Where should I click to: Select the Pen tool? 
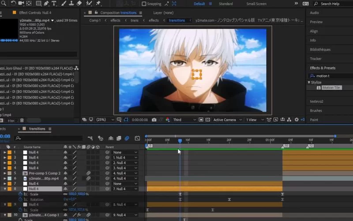pos(46,4)
